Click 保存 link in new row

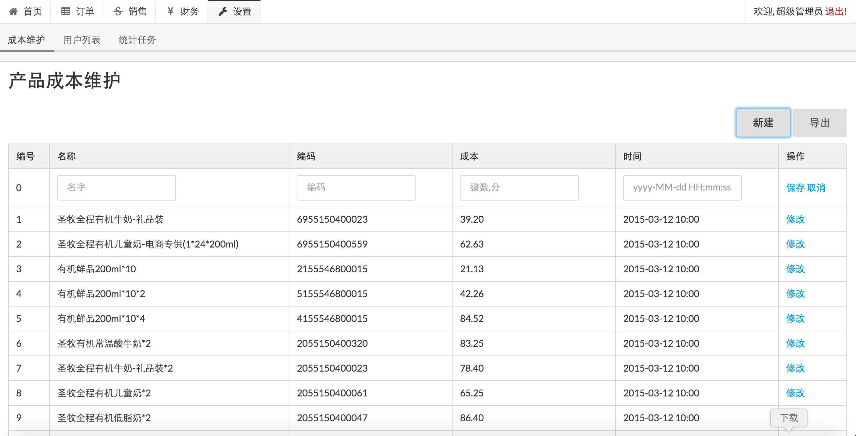(795, 188)
